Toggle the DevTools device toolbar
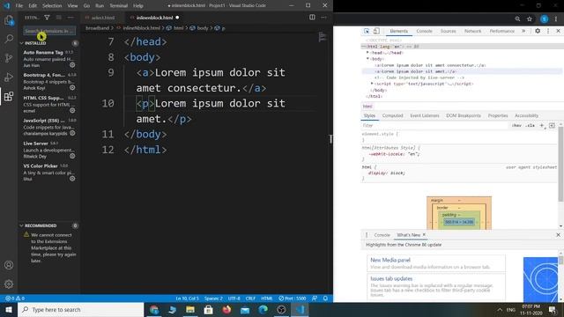 pos(376,32)
